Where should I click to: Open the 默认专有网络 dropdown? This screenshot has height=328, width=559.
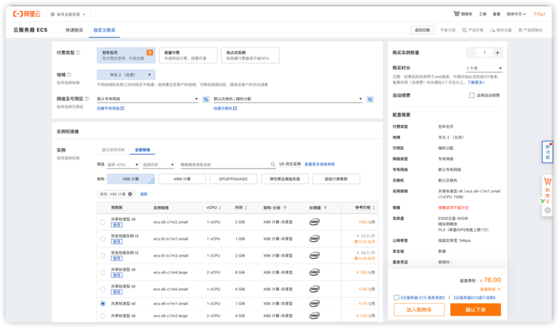147,99
